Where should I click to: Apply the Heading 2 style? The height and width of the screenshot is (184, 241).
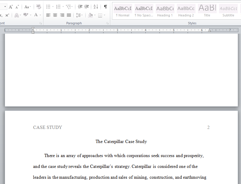(186, 11)
